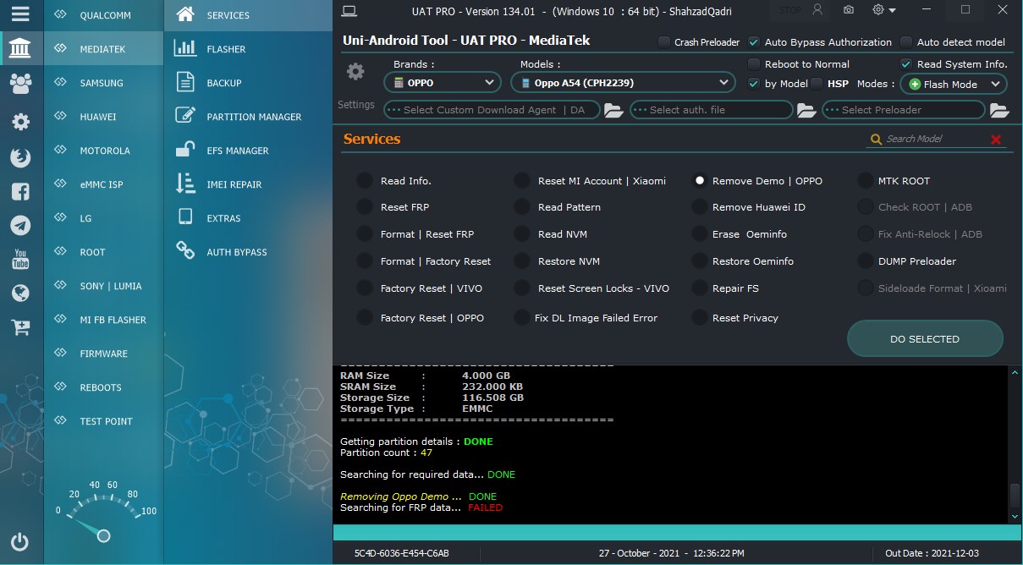Open the Facebook sidebar icon
The height and width of the screenshot is (565, 1023).
coord(20,191)
